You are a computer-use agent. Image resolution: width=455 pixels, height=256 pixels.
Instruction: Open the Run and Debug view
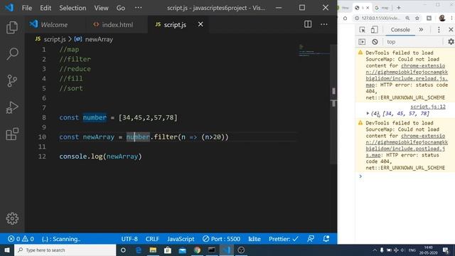tap(12, 107)
